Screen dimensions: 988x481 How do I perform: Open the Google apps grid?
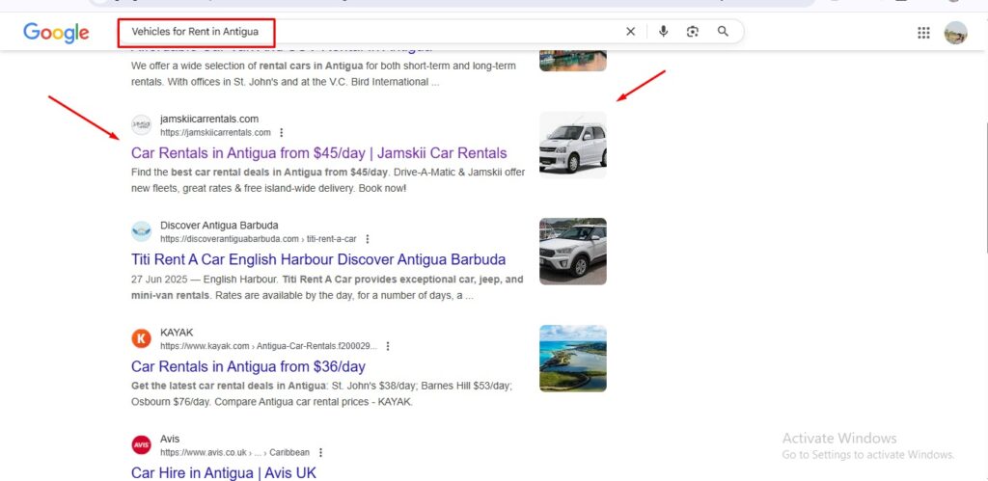pos(923,33)
